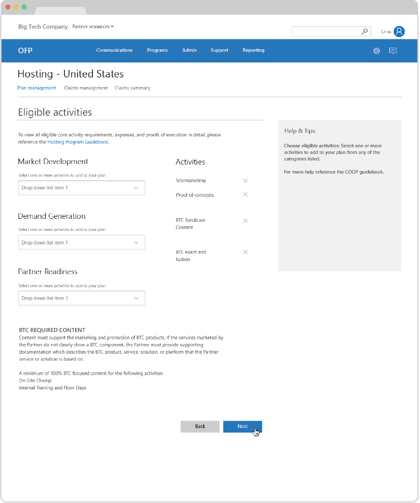
Task: Open the messages chat icon
Action: point(393,51)
